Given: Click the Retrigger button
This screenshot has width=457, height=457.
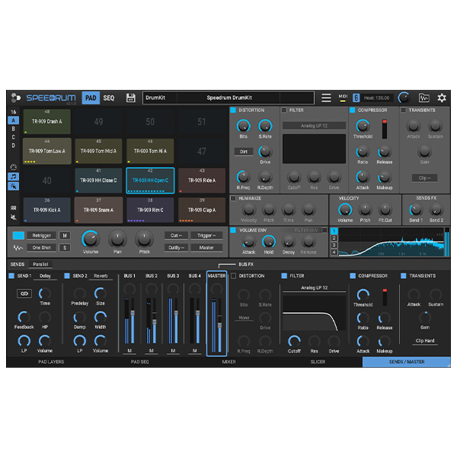Looking at the screenshot, I should pyautogui.click(x=41, y=235).
